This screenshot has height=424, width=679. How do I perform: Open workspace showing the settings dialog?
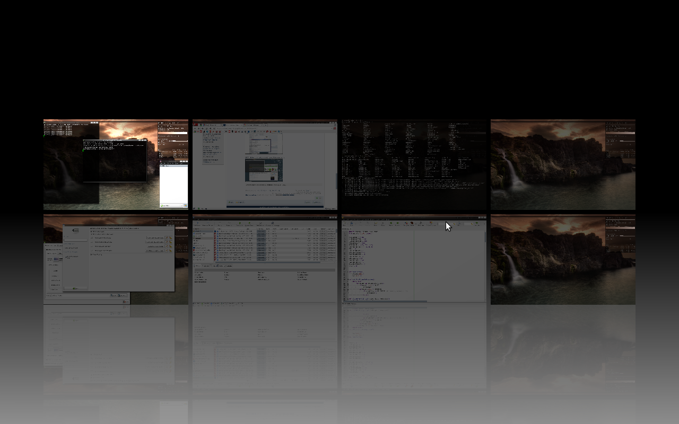116,260
